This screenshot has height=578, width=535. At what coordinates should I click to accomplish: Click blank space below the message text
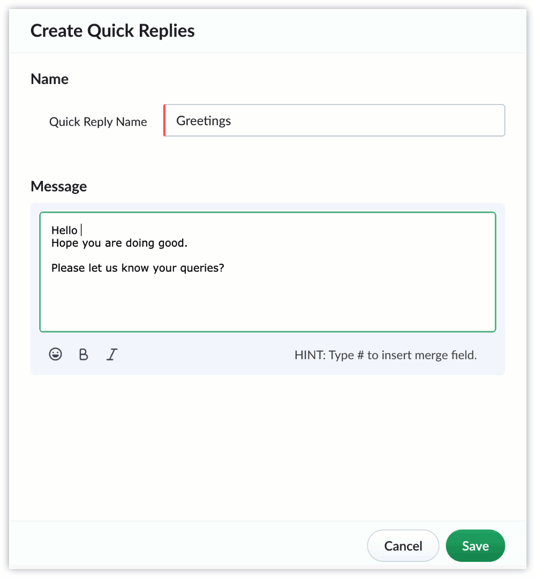268,302
